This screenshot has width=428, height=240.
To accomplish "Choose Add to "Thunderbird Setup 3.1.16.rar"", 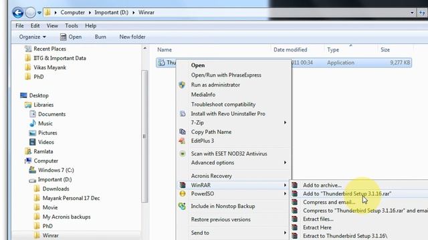I will [347, 194].
